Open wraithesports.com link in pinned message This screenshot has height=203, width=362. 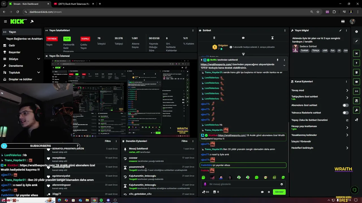tap(216, 64)
